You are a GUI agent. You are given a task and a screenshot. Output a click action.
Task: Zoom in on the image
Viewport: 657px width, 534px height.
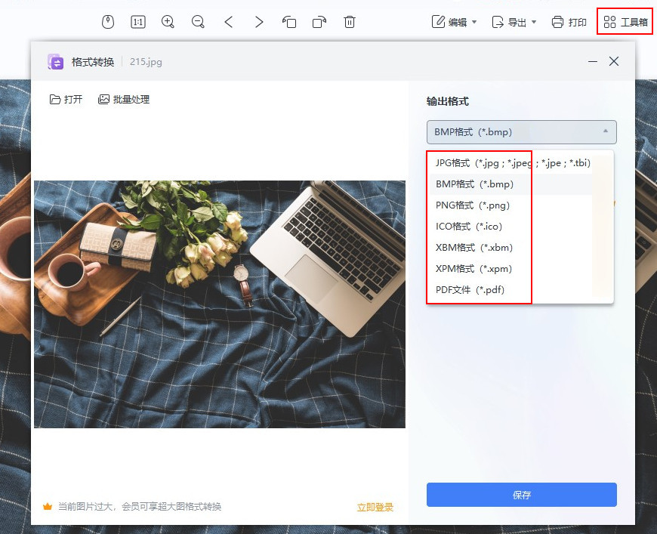coord(168,22)
